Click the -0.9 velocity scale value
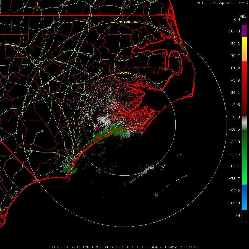This screenshot has width=249, height=249. tap(235, 117)
